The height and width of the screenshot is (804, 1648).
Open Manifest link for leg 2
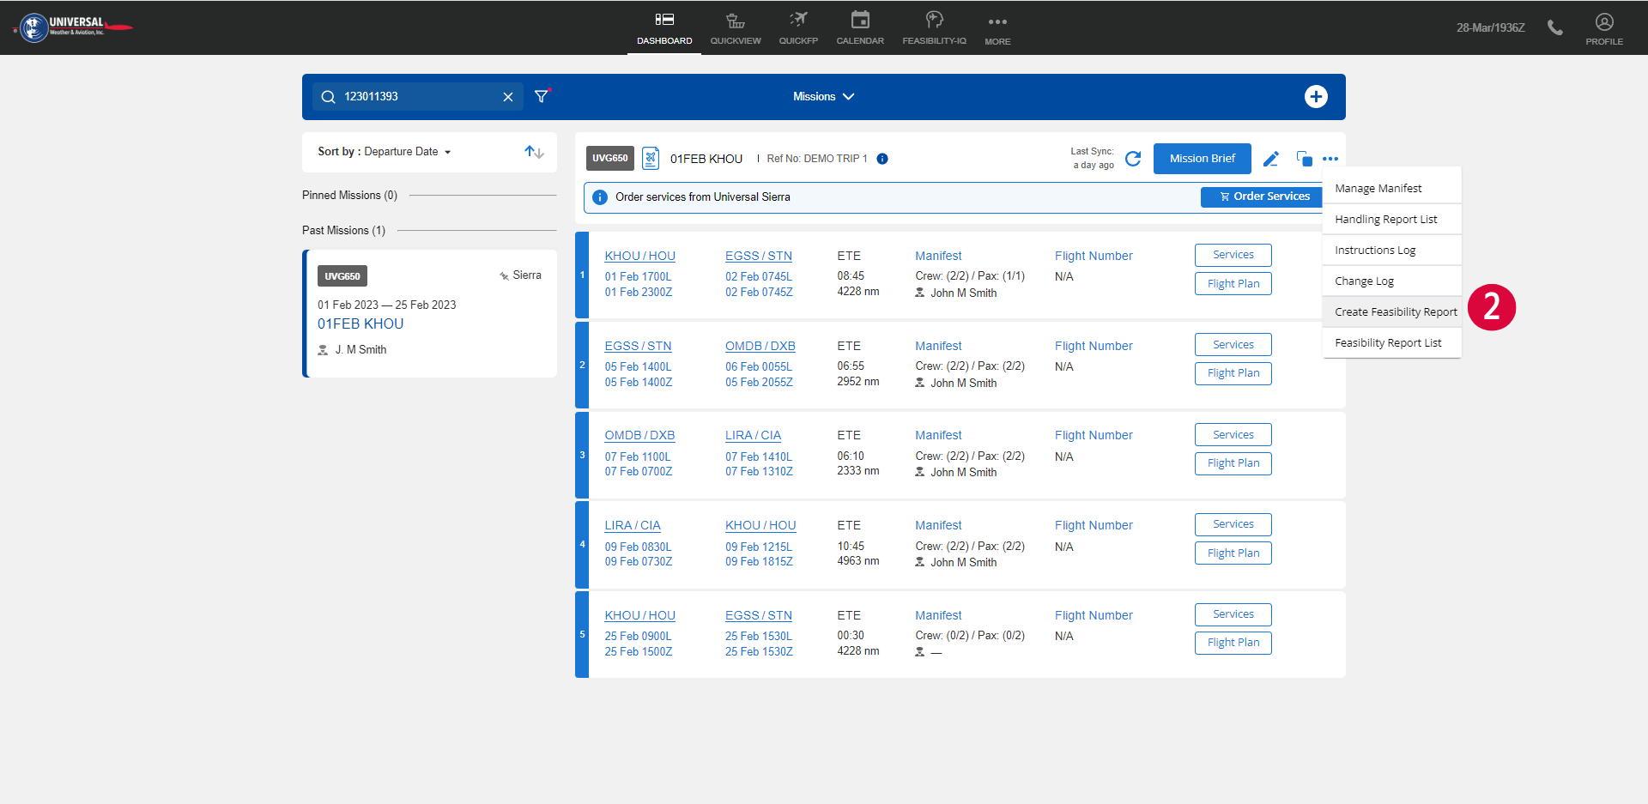(x=938, y=346)
